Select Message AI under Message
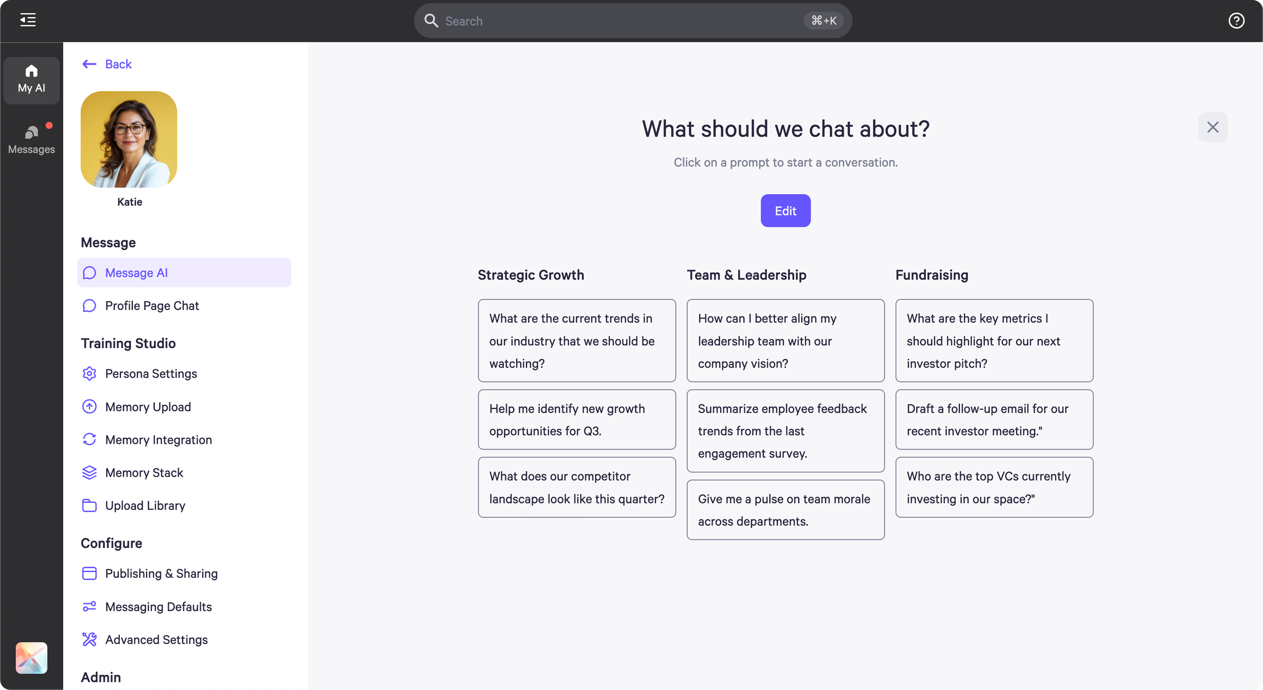 [x=136, y=272]
